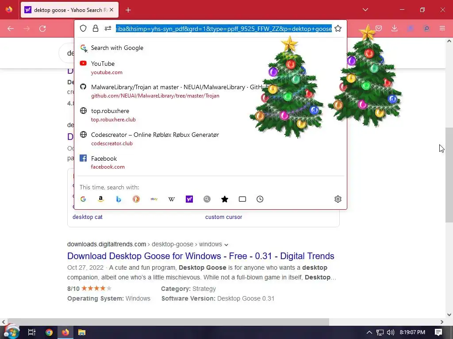Screen dimensions: 453x339
Task: Click the grey magnifier search engine icon
Action: tap(207, 199)
